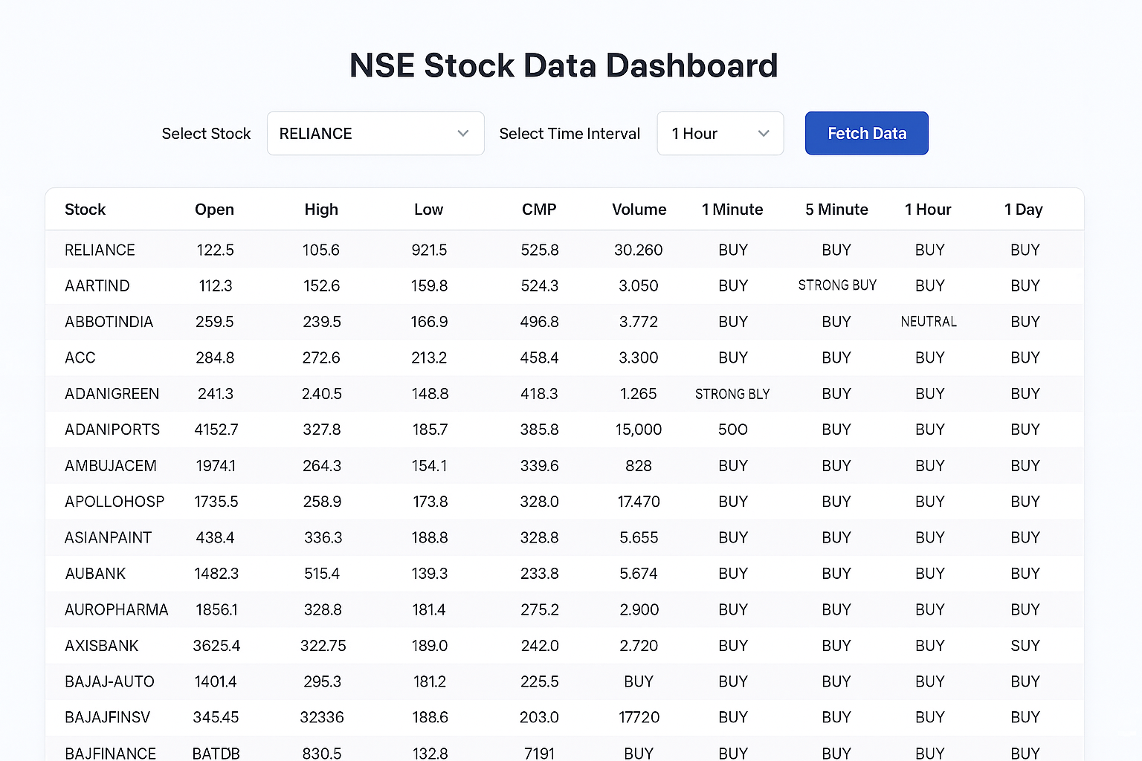Select the ASIANPAINT stock name
Image resolution: width=1142 pixels, height=761 pixels.
coord(108,537)
